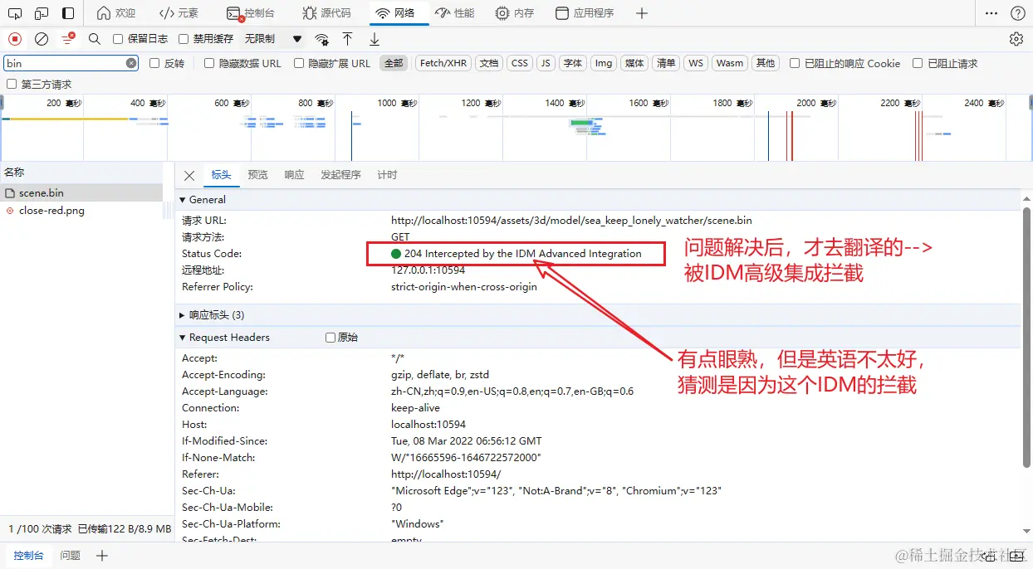Enable 已阻止的响应 Cookie checkbox
The image size is (1033, 569).
(x=795, y=63)
